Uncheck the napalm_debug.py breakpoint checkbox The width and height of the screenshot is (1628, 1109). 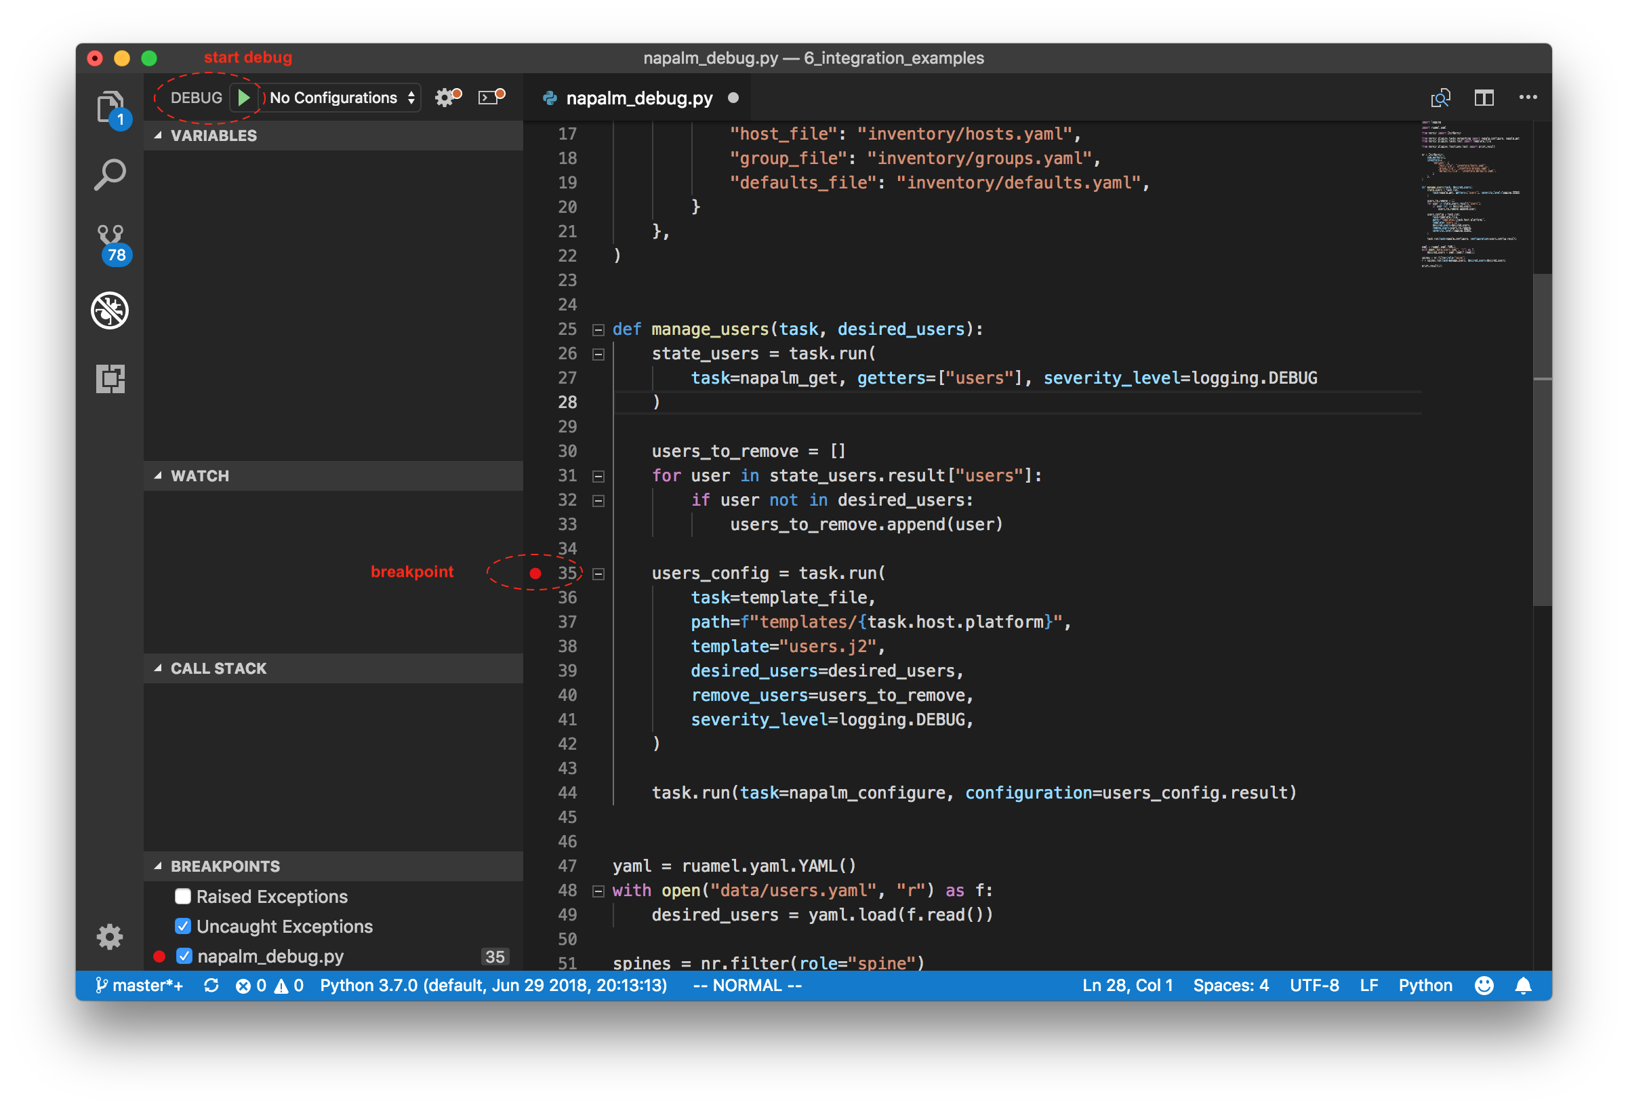[x=184, y=956]
